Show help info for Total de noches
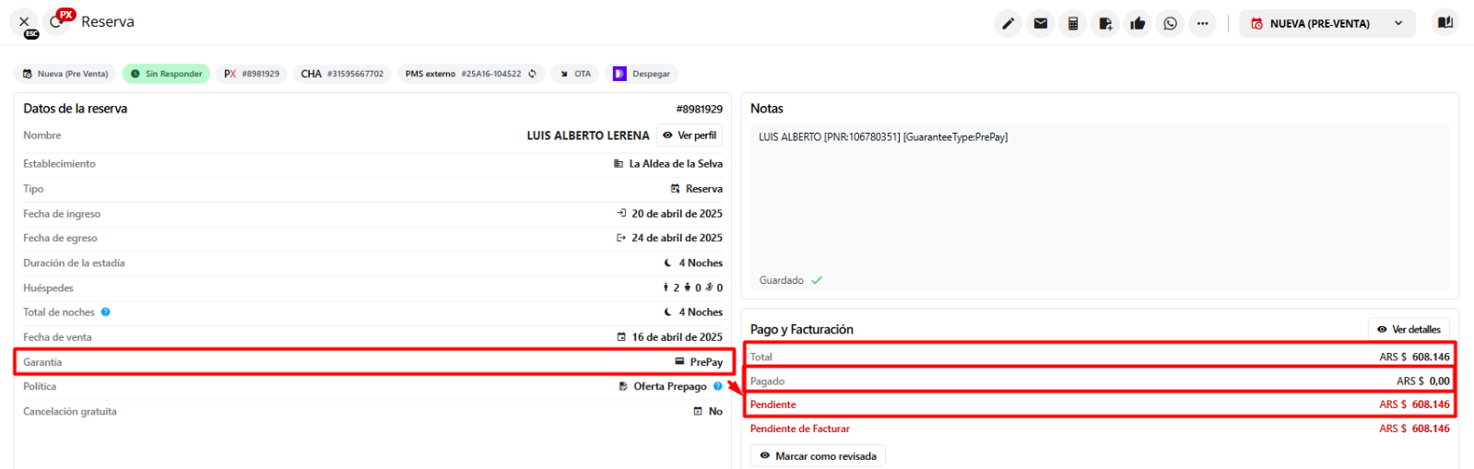Viewport: 1474px width, 469px height. pos(106,312)
